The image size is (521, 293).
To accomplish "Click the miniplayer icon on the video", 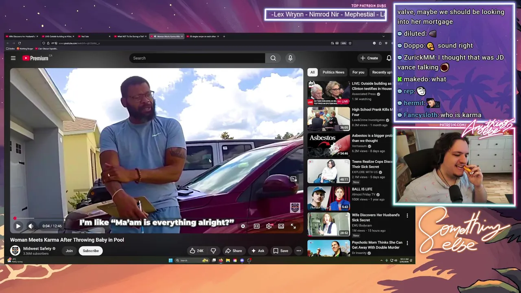I will pos(293,179).
